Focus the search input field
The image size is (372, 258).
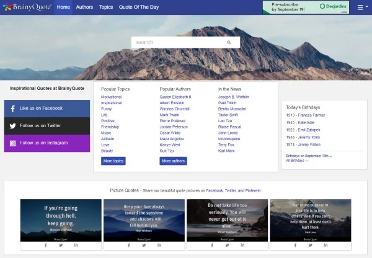pos(185,42)
